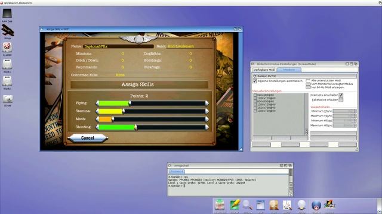Open the Radeon RV730 chooser gadget
Image resolution: width=382 pixels, height=214 pixels.
pyautogui.click(x=304, y=76)
